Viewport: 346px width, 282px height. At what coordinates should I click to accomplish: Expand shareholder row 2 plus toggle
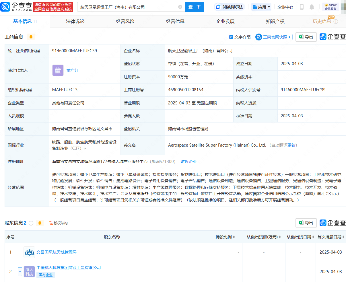20,271
